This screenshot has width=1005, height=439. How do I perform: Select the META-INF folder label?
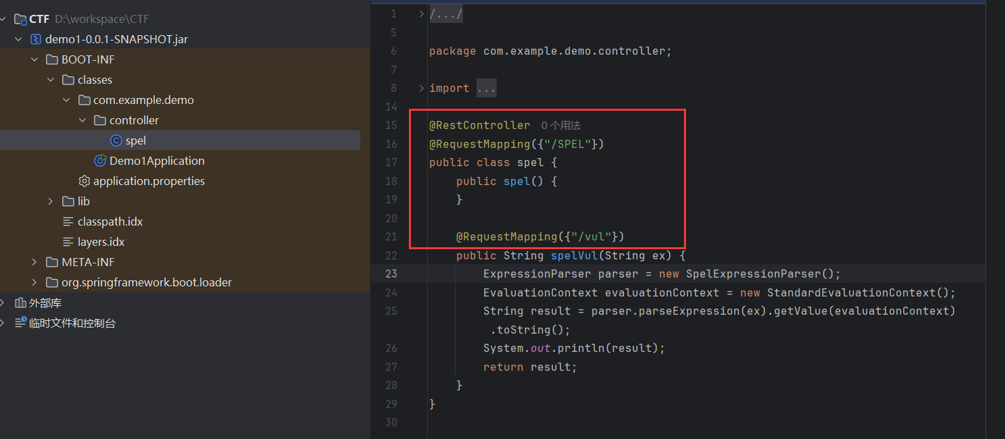point(89,262)
